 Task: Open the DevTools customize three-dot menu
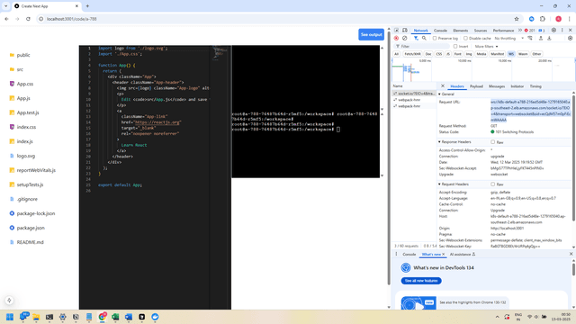(x=562, y=31)
